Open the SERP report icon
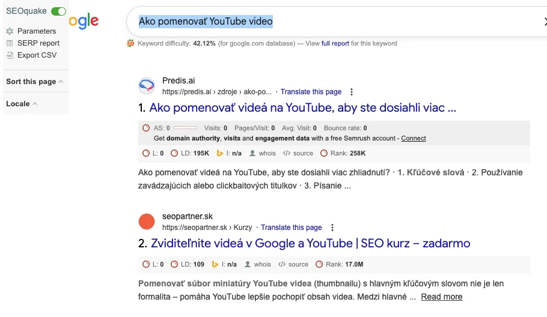 (x=10, y=43)
